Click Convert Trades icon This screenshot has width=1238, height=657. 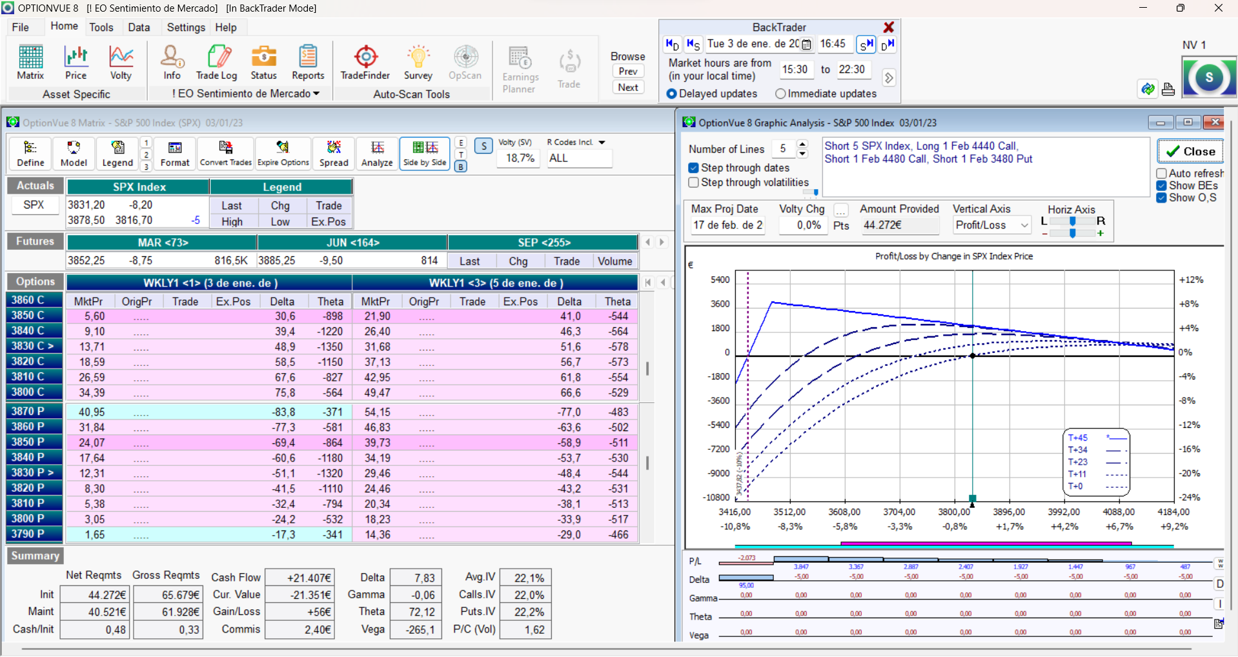tap(226, 154)
